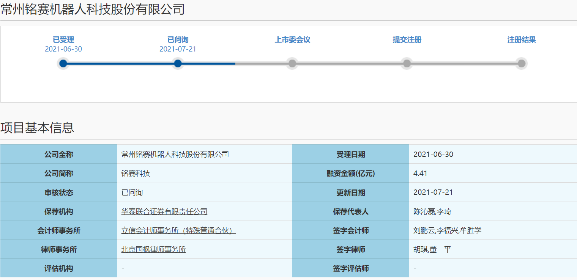Screen dimensions: 577x280
Task: Open the 立信会计师事务所 accounting firm link
Action: coord(179,230)
